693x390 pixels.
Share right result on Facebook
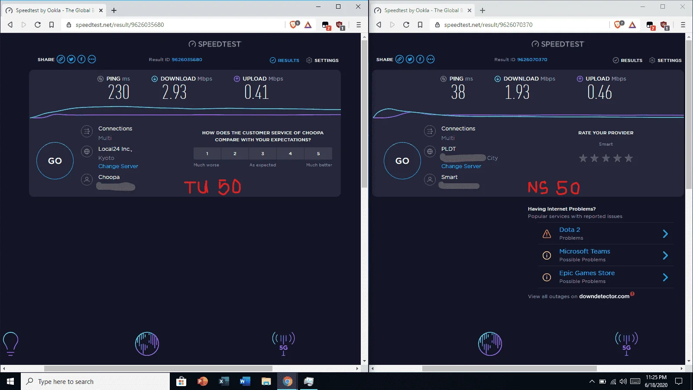click(420, 59)
